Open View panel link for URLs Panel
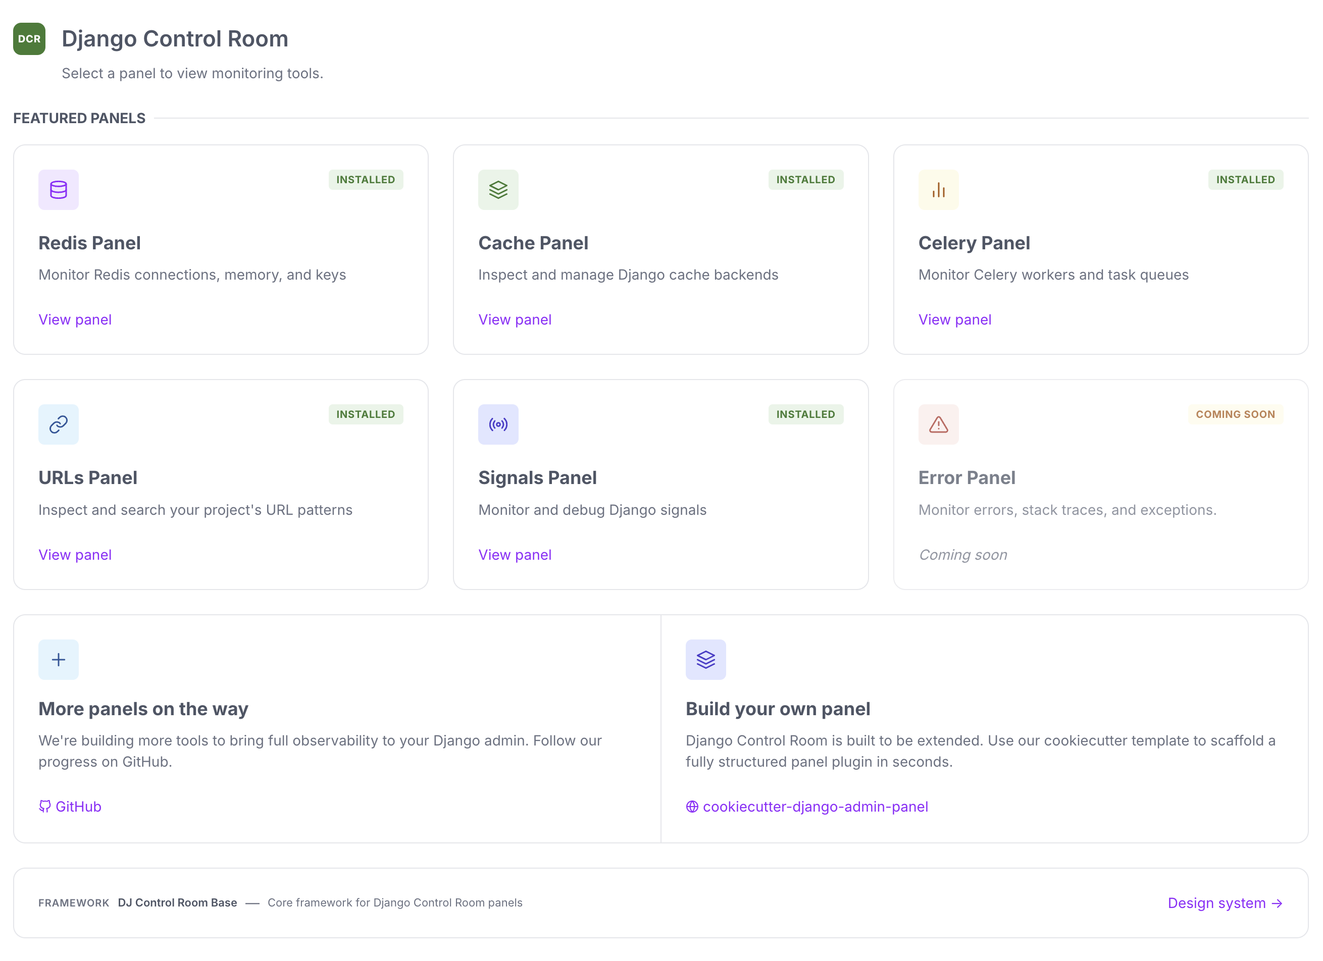The height and width of the screenshot is (961, 1323). click(75, 555)
